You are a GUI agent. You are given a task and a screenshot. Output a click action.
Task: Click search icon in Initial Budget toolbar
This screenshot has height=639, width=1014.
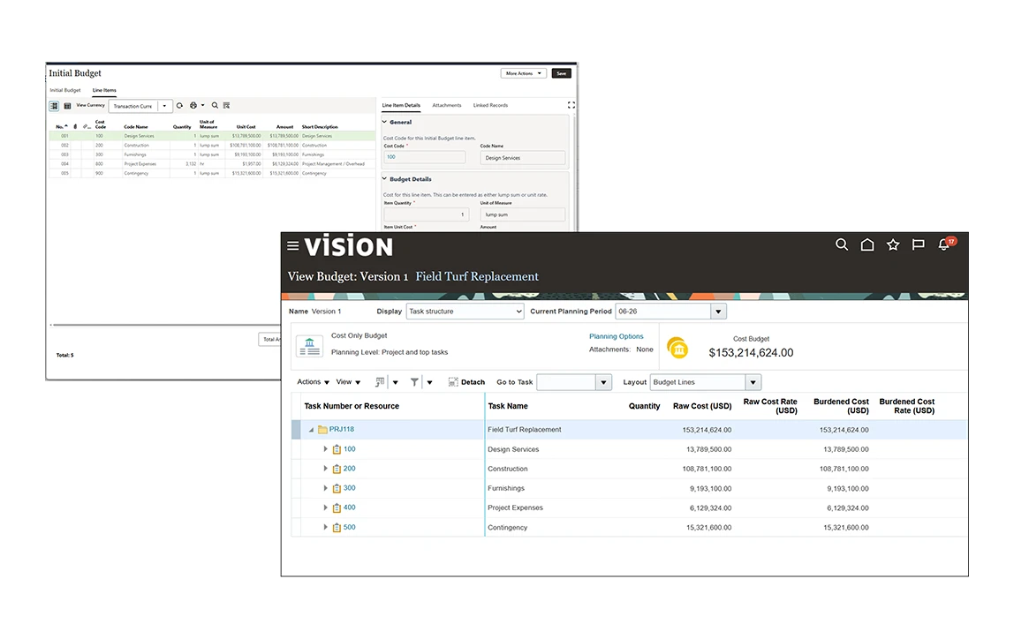point(215,105)
